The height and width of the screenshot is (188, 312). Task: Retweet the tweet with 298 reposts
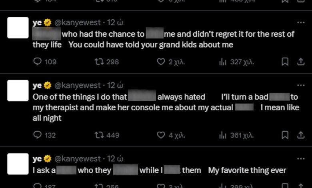tap(98, 62)
